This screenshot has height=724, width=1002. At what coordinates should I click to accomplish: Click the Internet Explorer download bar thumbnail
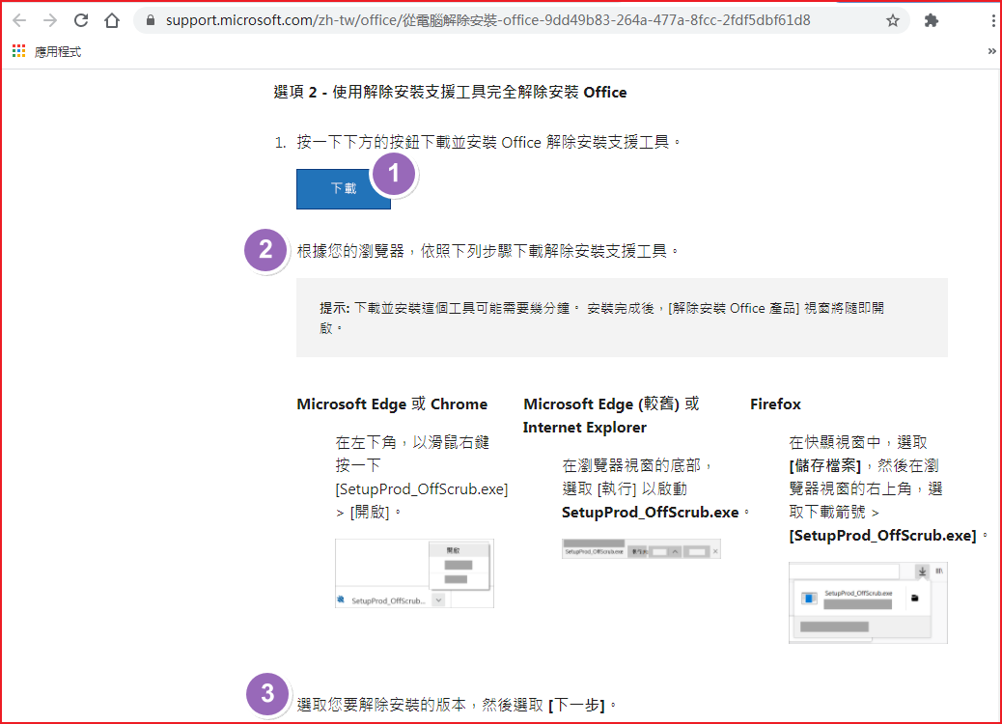[x=641, y=549]
